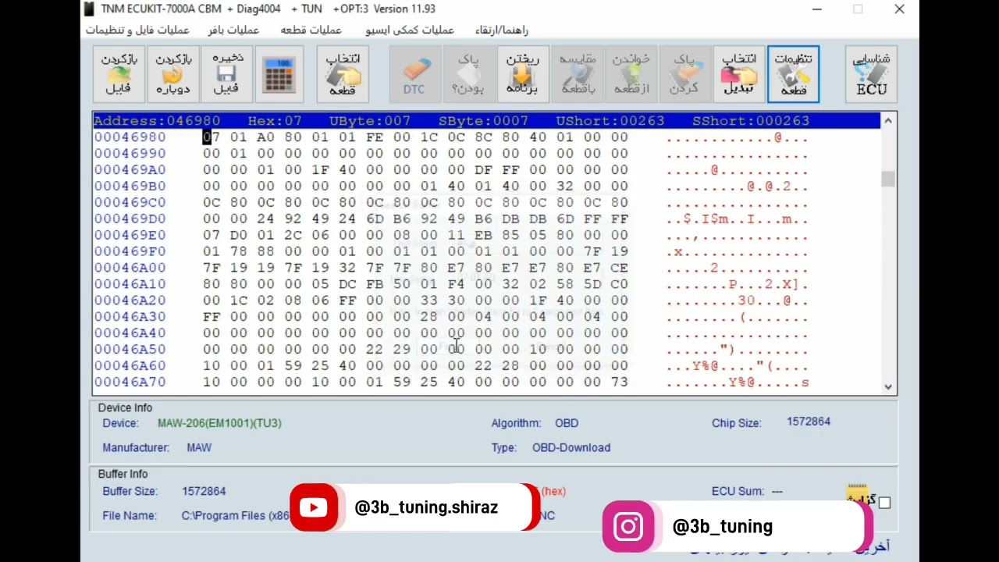Minimize the TNM ECUKIT window
This screenshot has height=562, width=999.
tap(816, 9)
